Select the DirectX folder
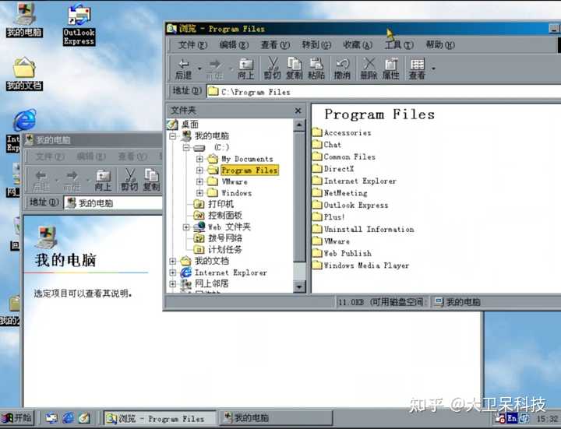The width and height of the screenshot is (561, 429). pyautogui.click(x=333, y=169)
